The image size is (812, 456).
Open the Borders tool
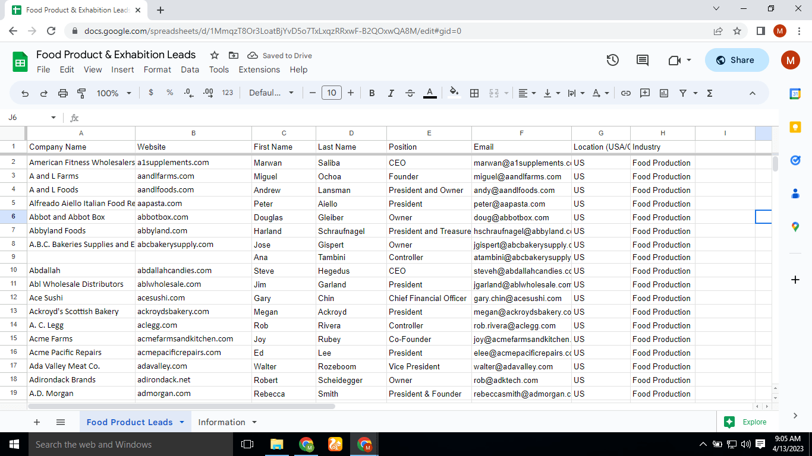(x=474, y=93)
